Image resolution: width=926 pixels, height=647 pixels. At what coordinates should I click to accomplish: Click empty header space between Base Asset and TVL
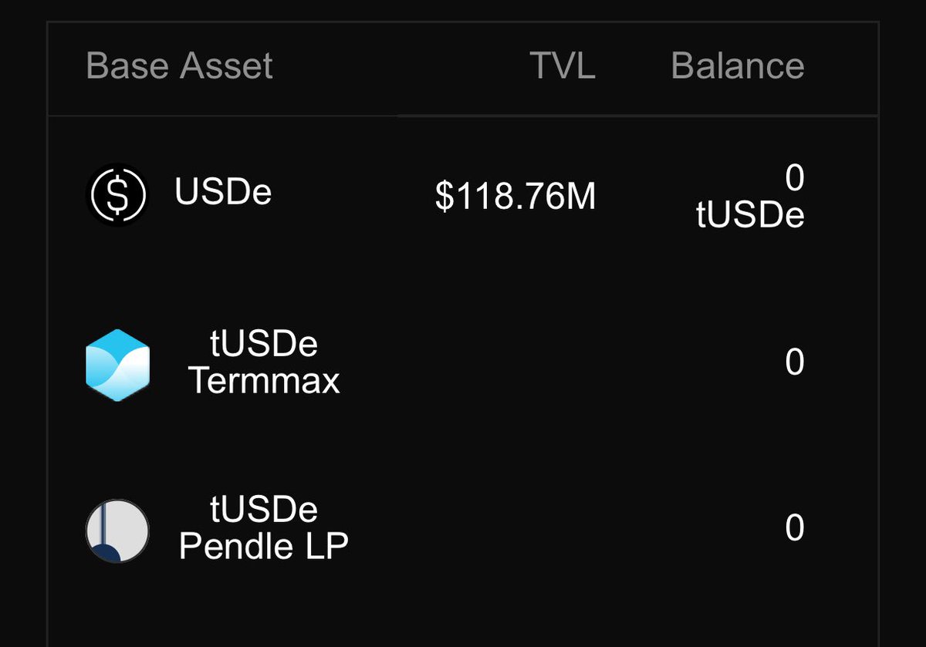pyautogui.click(x=401, y=66)
